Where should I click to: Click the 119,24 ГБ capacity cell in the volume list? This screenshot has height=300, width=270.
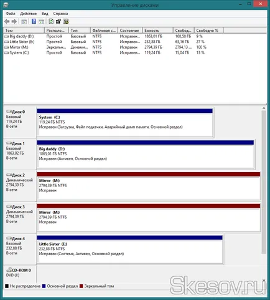tap(152, 53)
